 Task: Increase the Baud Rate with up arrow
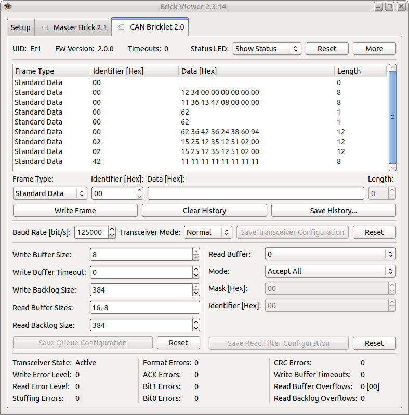pyautogui.click(x=112, y=230)
